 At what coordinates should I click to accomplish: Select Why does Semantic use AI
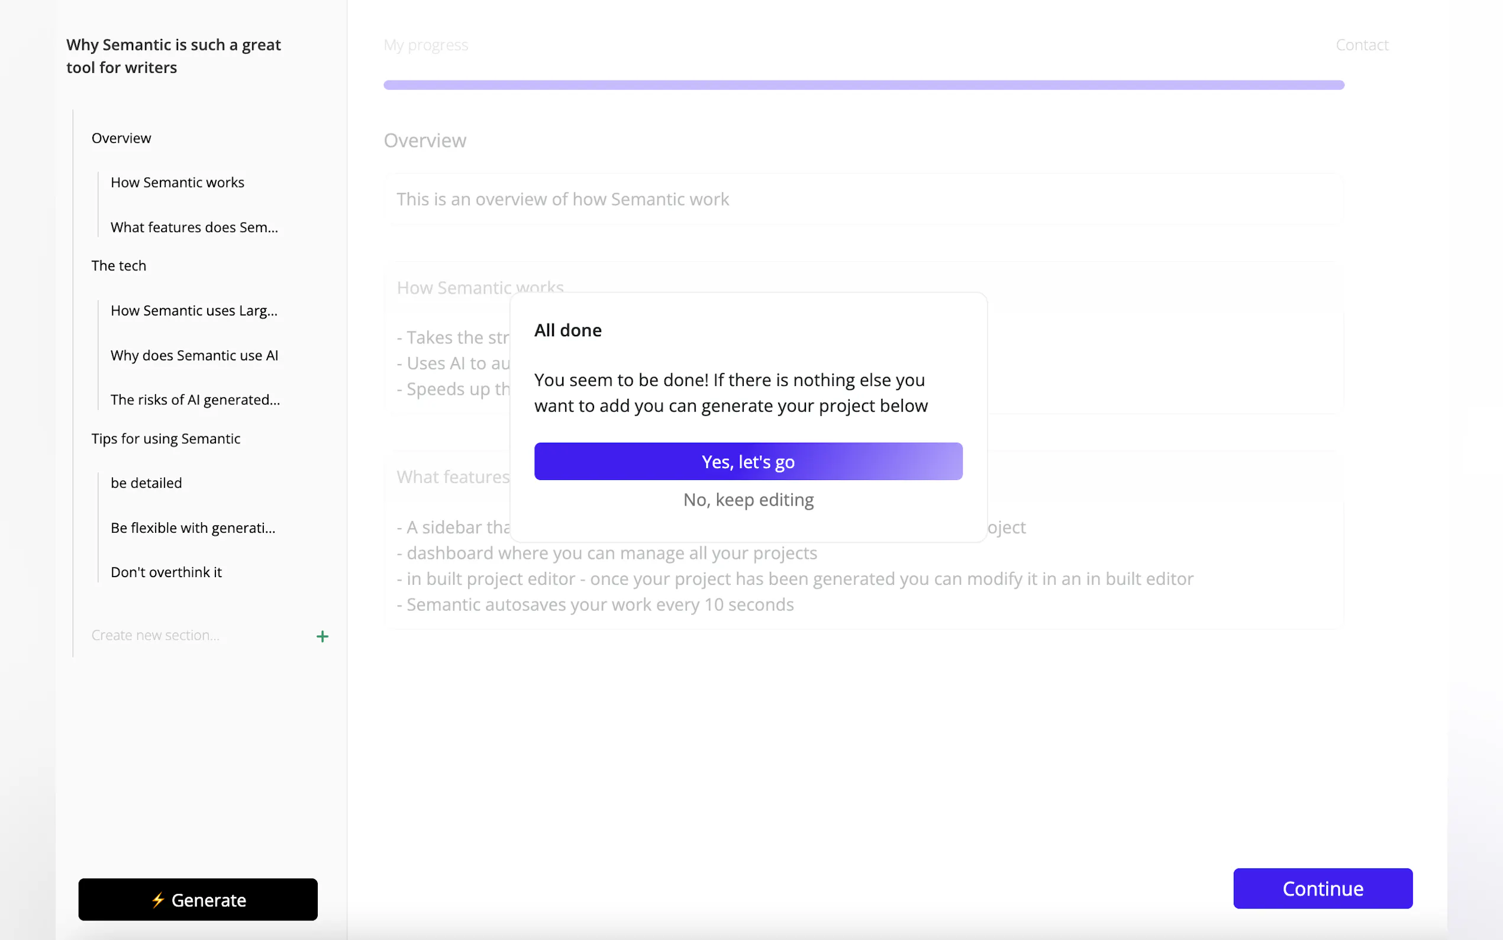194,355
